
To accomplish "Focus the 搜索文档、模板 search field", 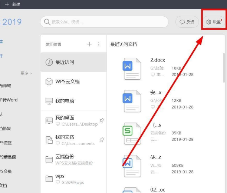I will [x=104, y=22].
